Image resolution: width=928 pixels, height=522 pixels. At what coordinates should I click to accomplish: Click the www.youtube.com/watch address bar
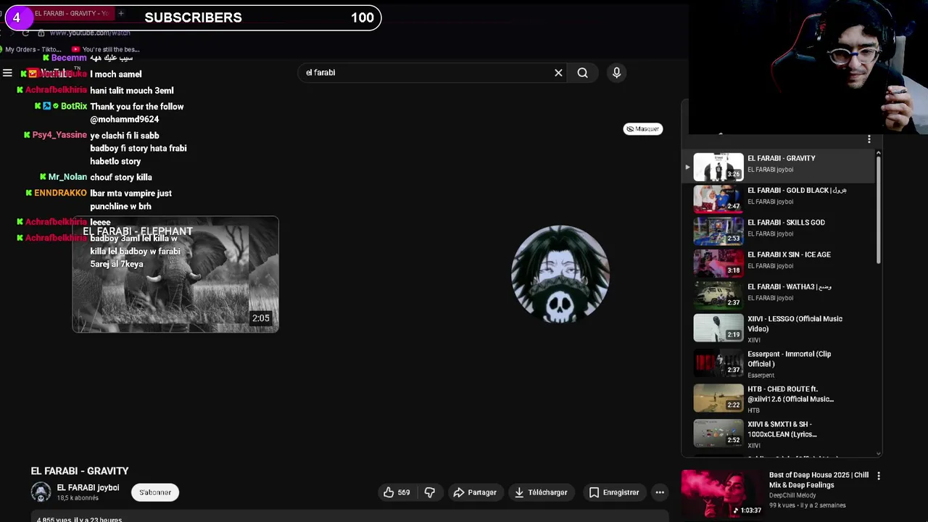pyautogui.click(x=90, y=33)
